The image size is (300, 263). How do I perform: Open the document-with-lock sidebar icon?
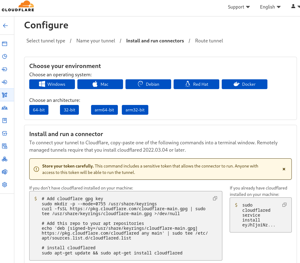5,146
